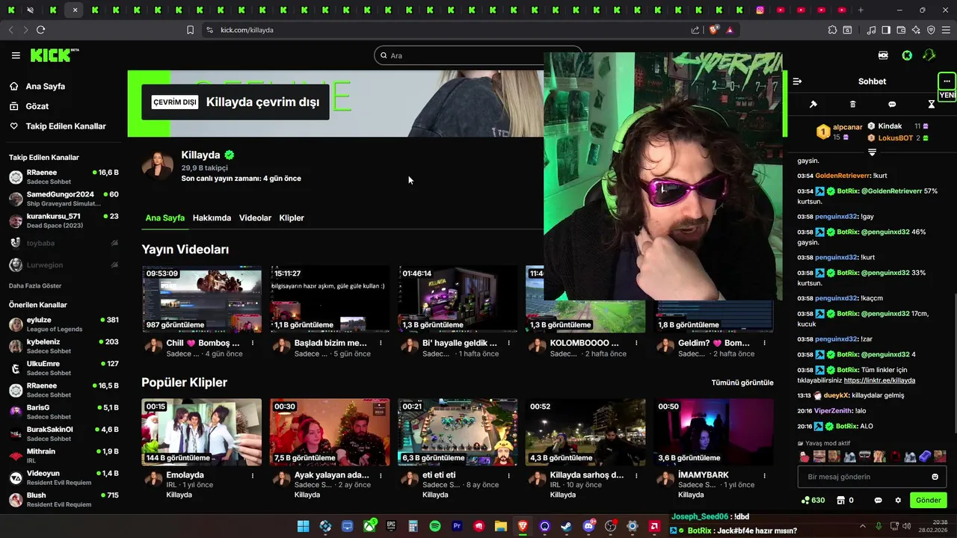Toggle the browser sidebar panel icon
The width and height of the screenshot is (957, 538).
[886, 30]
